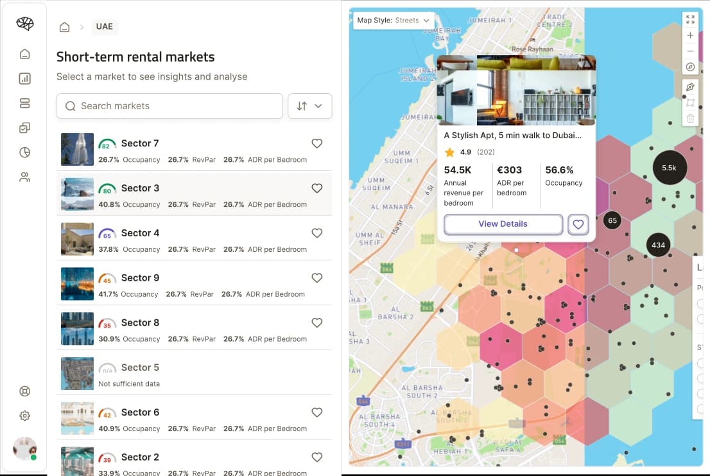The height and width of the screenshot is (476, 710).
Task: Click the UAE breadcrumb
Action: [x=104, y=26]
